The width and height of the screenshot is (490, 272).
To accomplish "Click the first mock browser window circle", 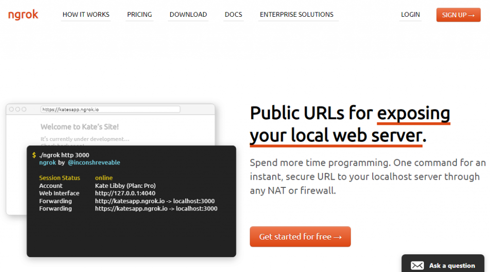I will [x=11, y=109].
